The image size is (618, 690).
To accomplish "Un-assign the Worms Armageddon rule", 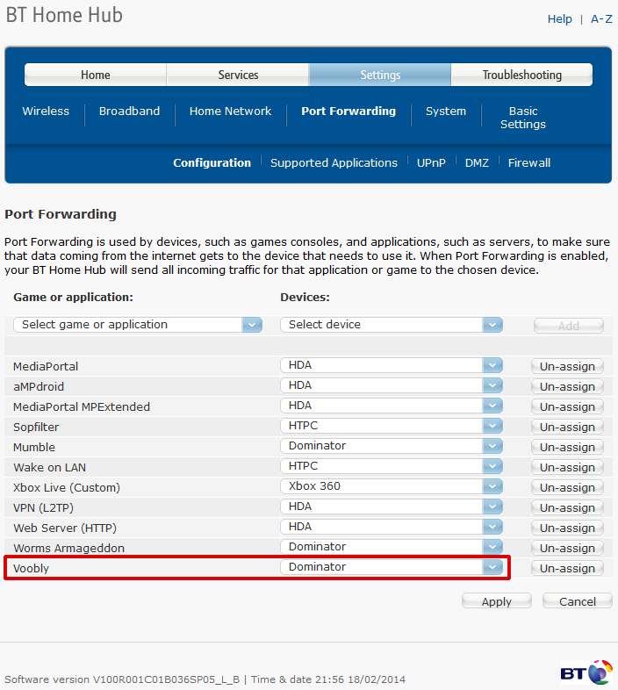I will (x=567, y=549).
